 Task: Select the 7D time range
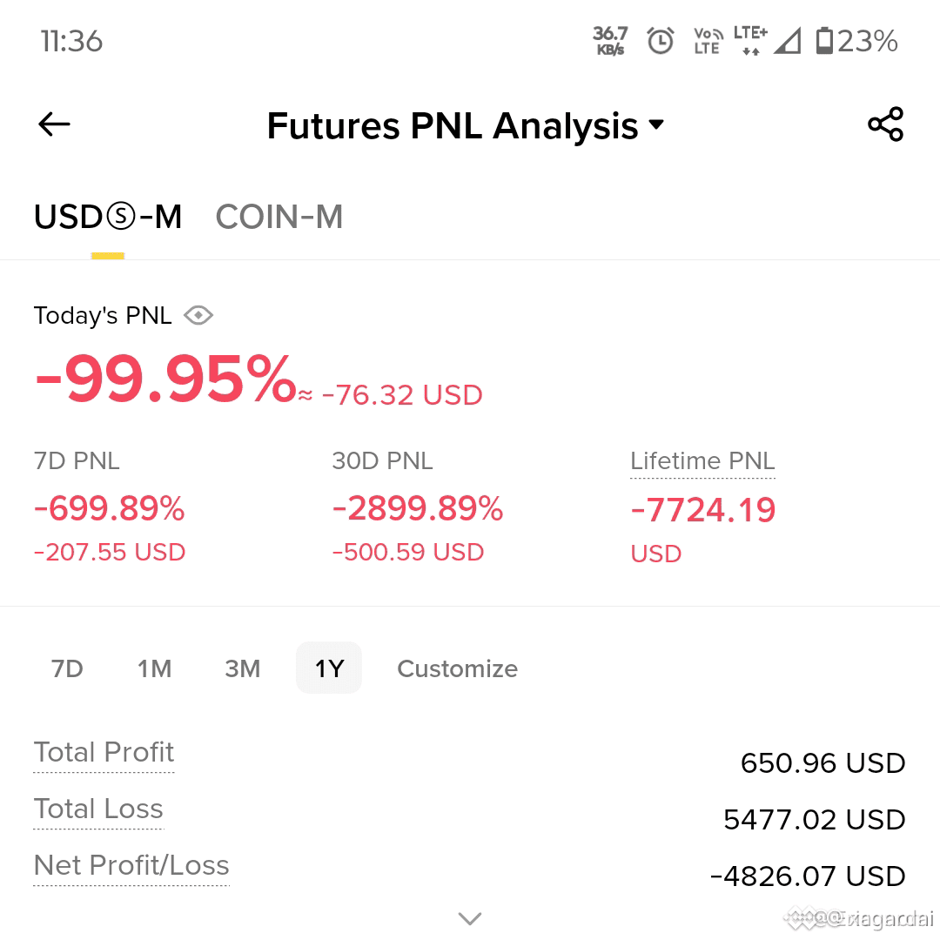click(67, 668)
